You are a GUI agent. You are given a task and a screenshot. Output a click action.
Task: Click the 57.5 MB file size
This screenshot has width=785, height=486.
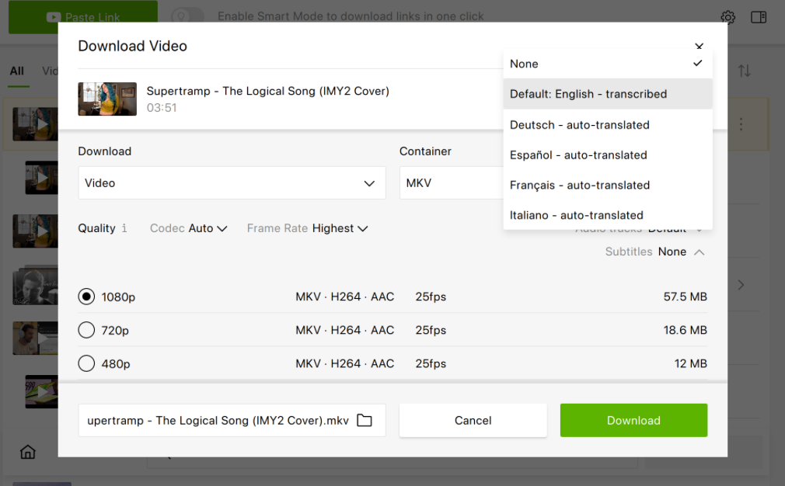[685, 297]
